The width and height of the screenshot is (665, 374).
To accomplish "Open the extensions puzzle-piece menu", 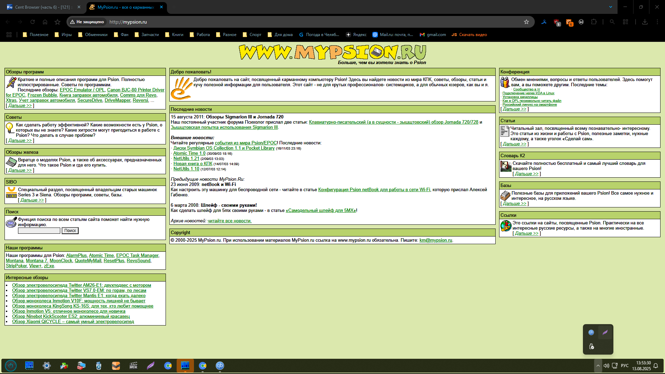I will 594,22.
